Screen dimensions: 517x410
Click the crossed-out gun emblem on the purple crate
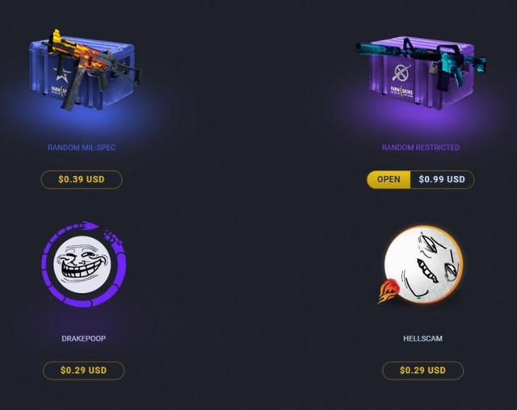[x=401, y=73]
